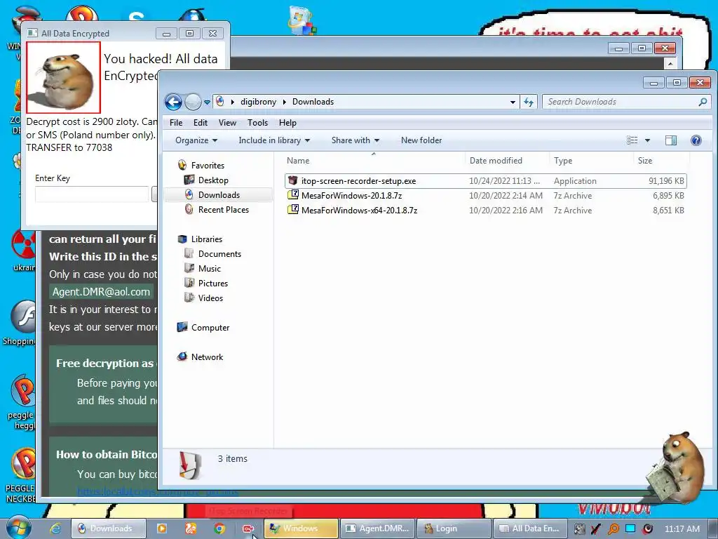Click digibrony in the address breadcrumb
The width and height of the screenshot is (718, 539).
coord(258,102)
